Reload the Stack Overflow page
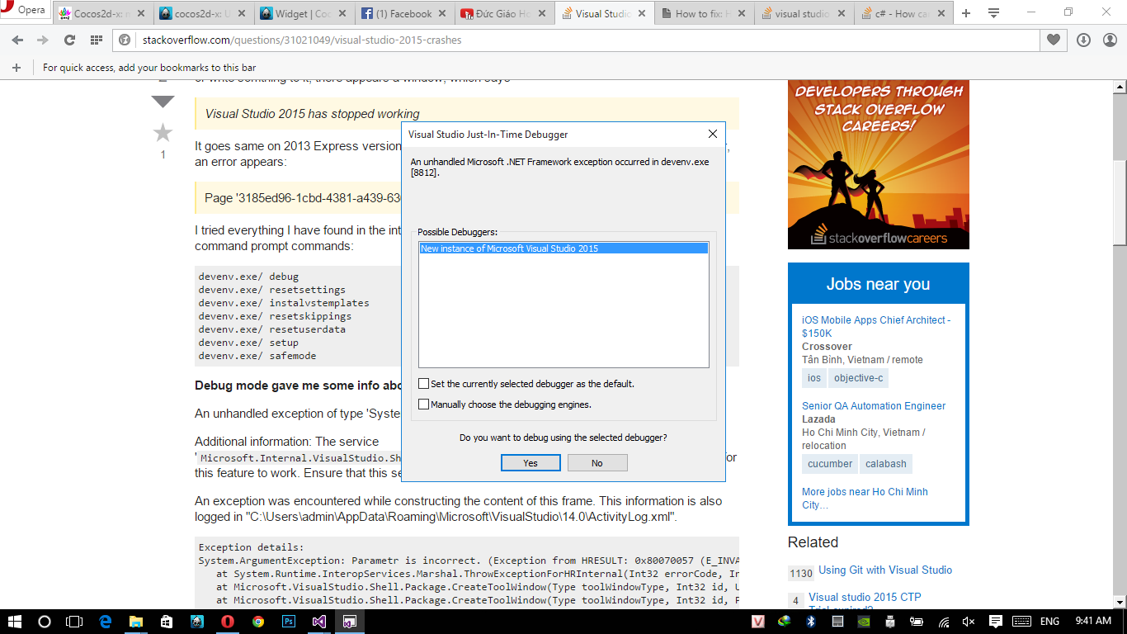The height and width of the screenshot is (634, 1127). pos(69,40)
